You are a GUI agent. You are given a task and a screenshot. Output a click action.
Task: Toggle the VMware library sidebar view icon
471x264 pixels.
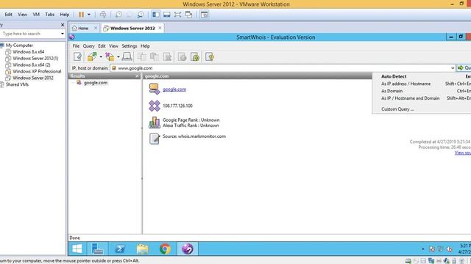(x=155, y=15)
